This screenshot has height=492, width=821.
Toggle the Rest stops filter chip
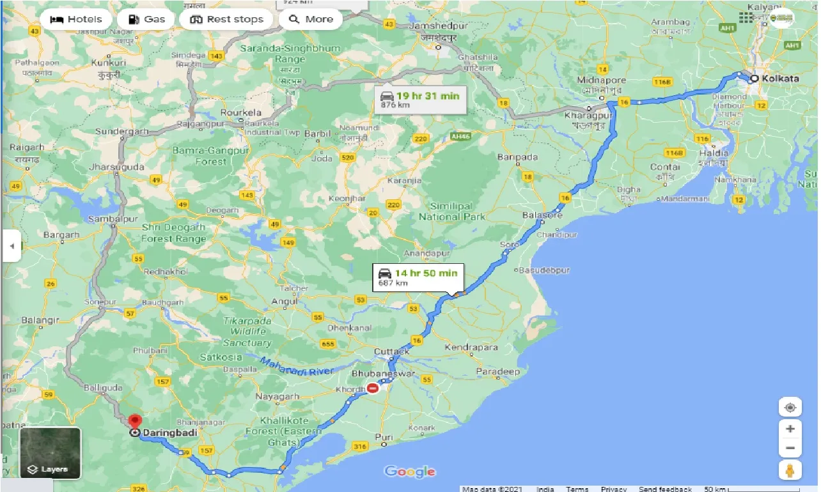tap(226, 19)
